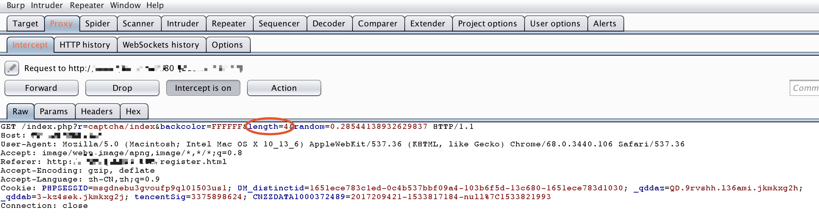Go to Project options tab
This screenshot has height=216, width=819.
(x=487, y=23)
